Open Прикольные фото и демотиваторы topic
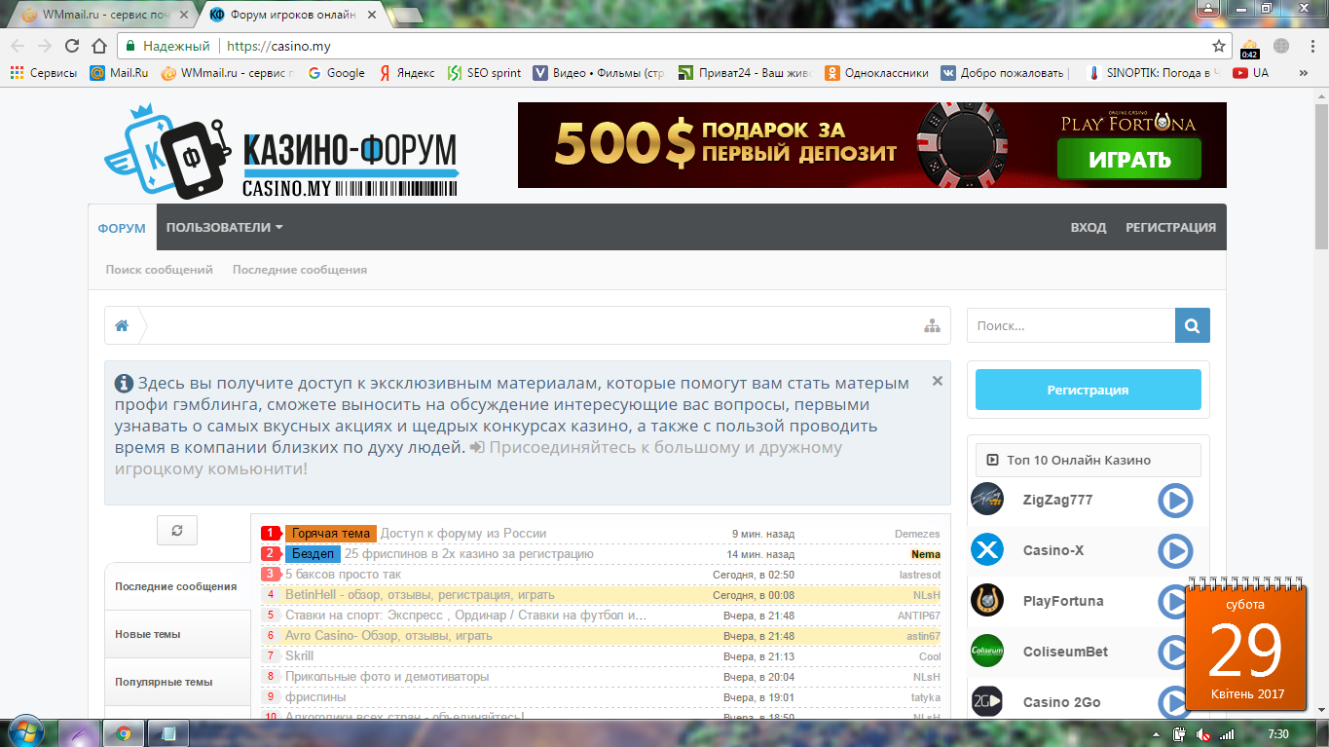This screenshot has width=1329, height=747. coord(388,677)
